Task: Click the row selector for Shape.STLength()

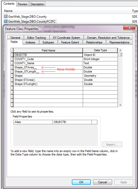Action: (x=12, y=84)
